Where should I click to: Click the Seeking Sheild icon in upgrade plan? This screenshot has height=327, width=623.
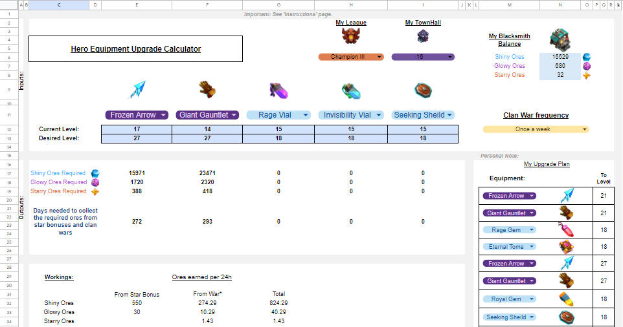coord(566,317)
